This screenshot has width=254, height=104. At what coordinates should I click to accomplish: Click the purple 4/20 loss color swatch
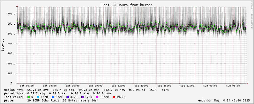[83, 97]
